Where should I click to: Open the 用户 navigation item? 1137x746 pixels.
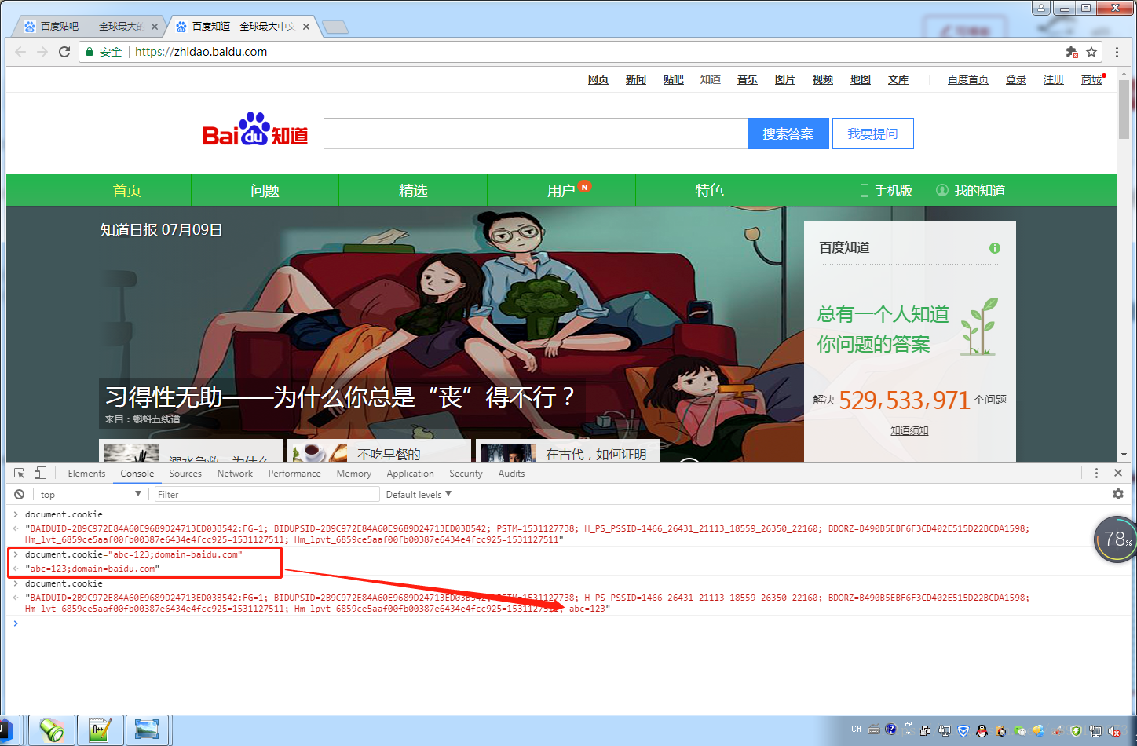(x=561, y=190)
